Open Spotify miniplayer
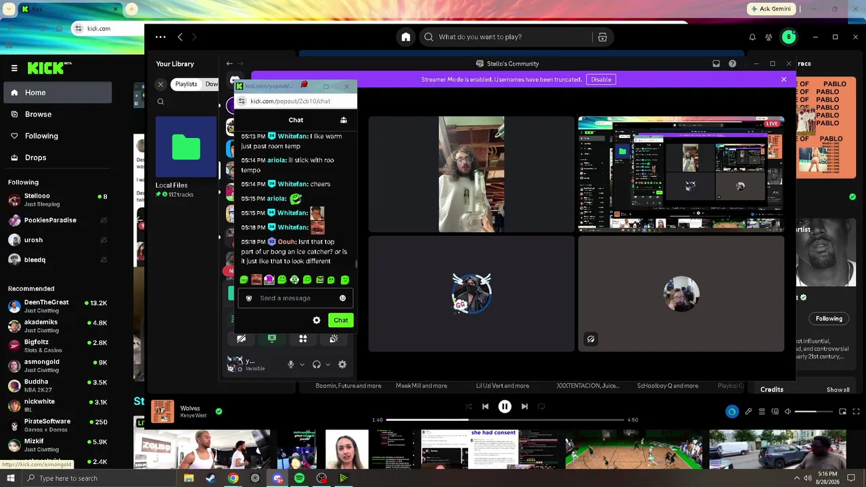Image resolution: width=866 pixels, height=487 pixels. click(x=842, y=411)
